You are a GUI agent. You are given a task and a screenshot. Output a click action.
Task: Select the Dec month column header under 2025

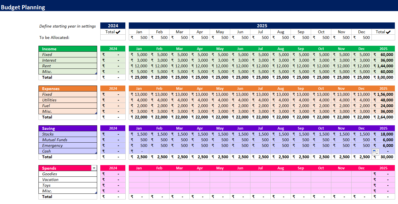coord(361,32)
